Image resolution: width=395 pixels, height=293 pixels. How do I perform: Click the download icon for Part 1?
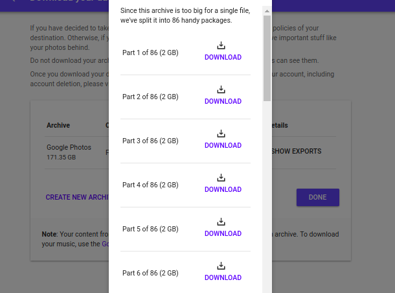click(x=221, y=45)
